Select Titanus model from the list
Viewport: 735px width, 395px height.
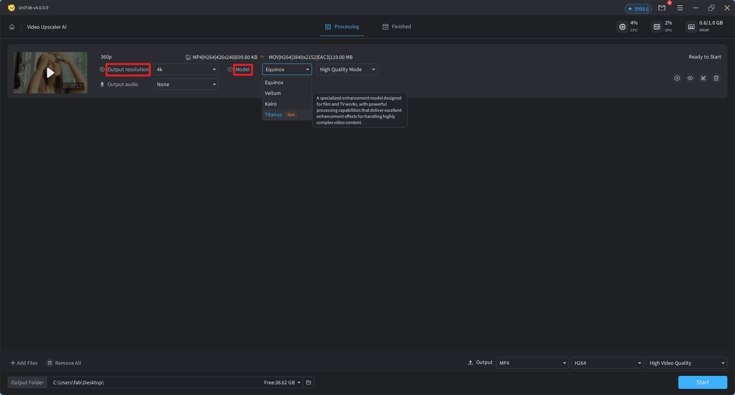tap(274, 115)
